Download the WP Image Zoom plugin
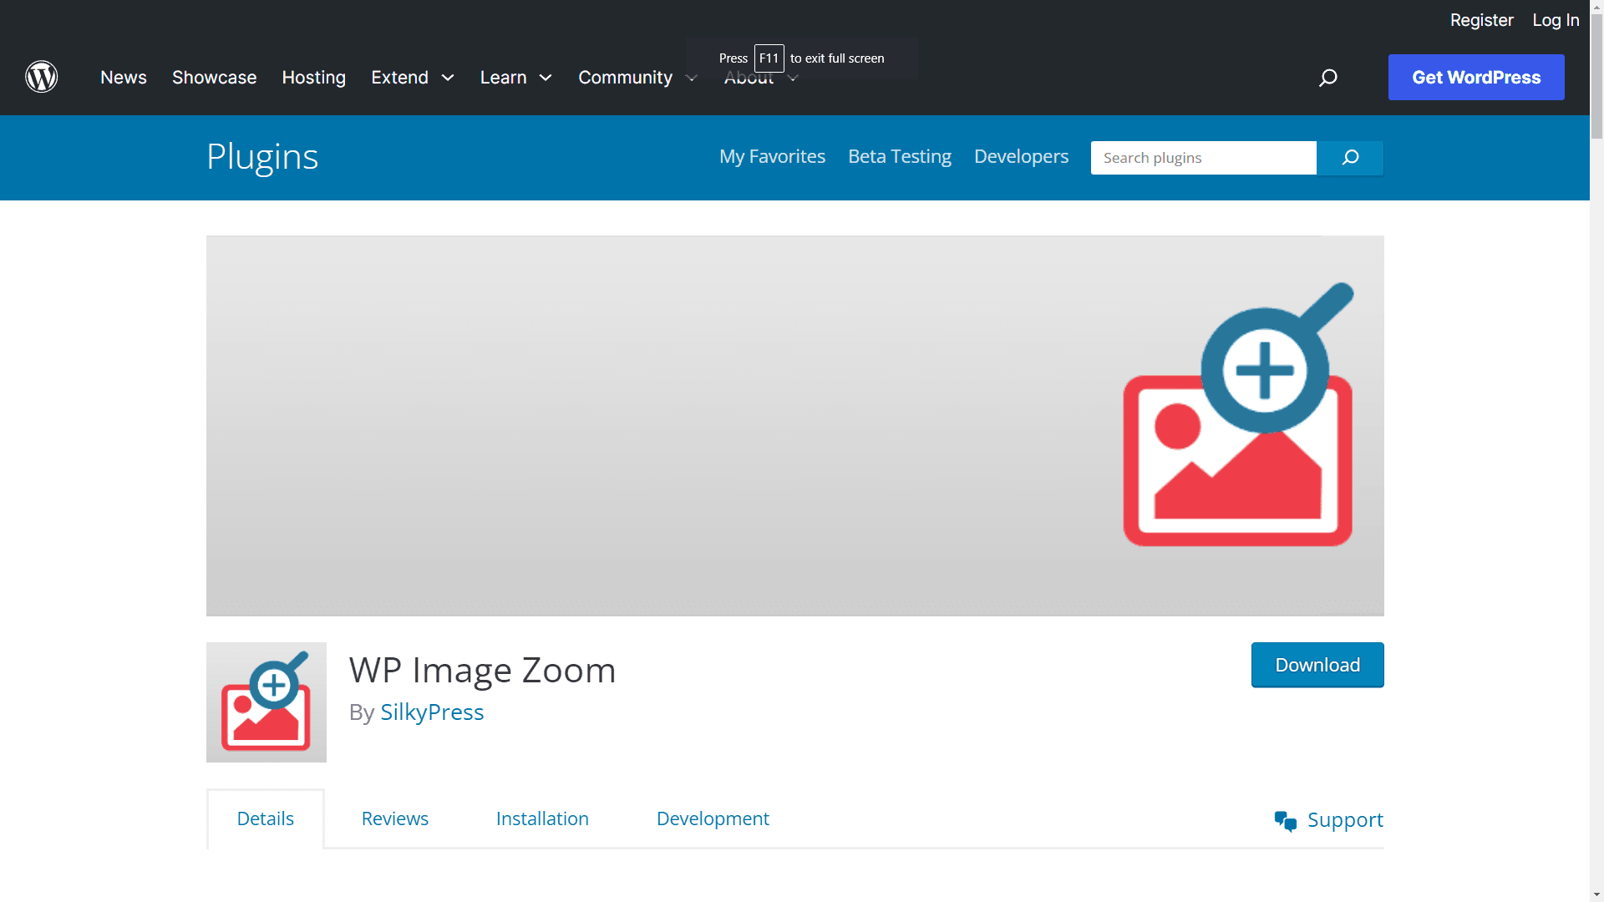 pyautogui.click(x=1317, y=665)
